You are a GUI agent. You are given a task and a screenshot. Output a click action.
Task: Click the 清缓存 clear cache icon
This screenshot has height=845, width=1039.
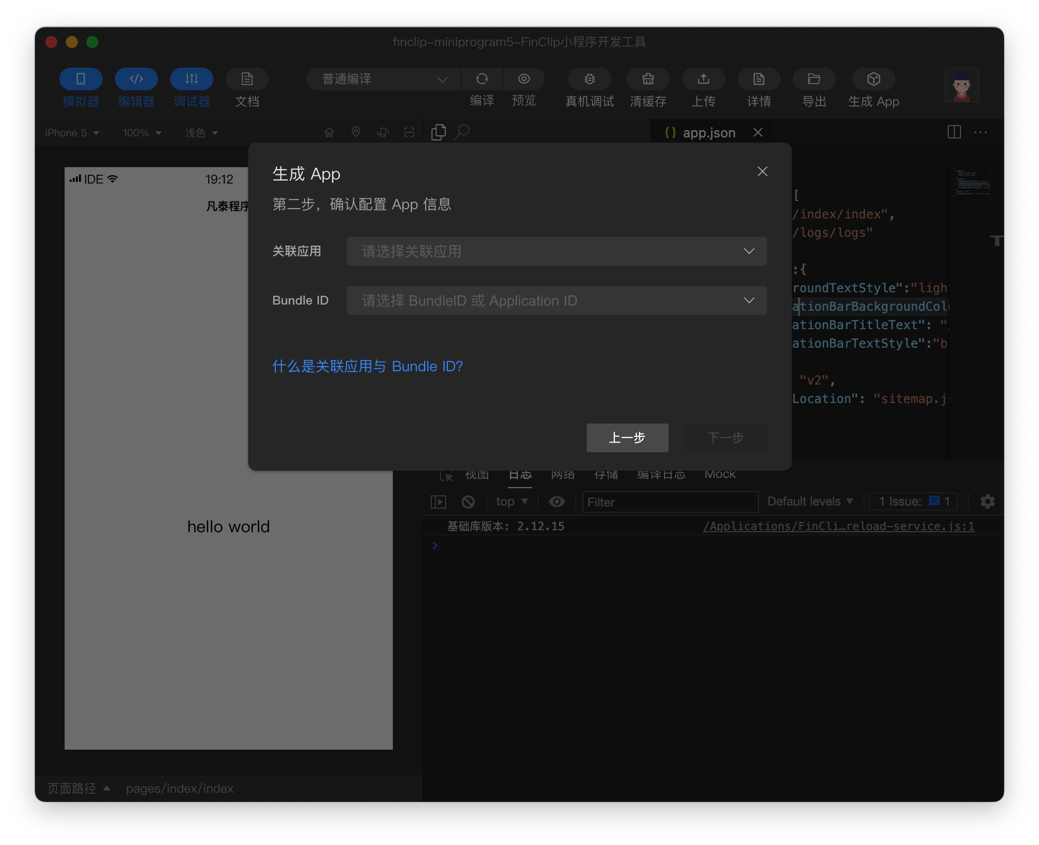click(648, 79)
